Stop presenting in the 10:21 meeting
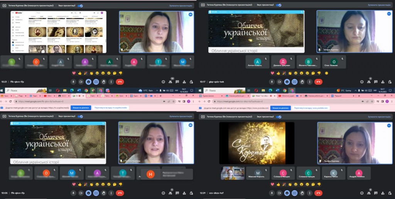 (181, 5)
